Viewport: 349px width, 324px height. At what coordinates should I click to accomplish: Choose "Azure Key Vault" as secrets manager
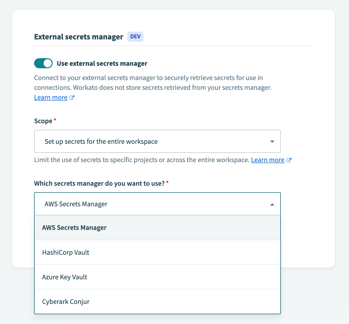click(x=64, y=277)
